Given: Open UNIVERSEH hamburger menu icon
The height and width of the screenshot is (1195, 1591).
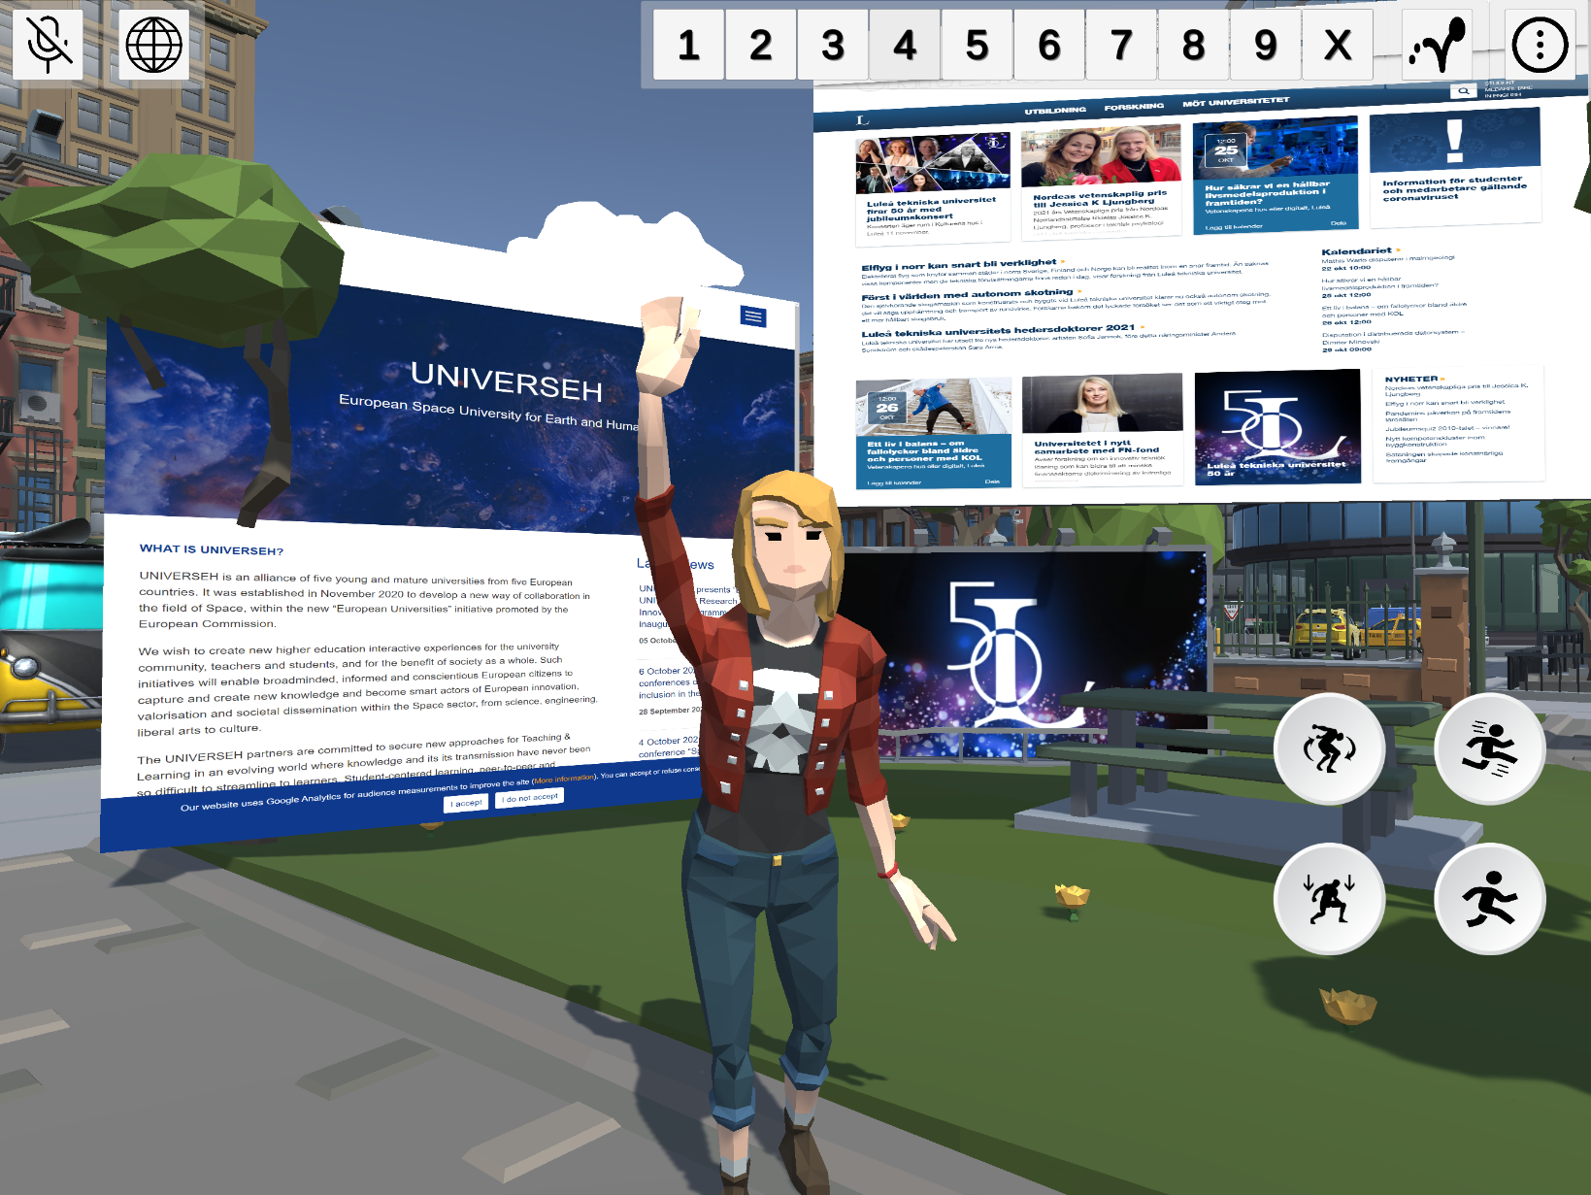Looking at the screenshot, I should point(753,316).
